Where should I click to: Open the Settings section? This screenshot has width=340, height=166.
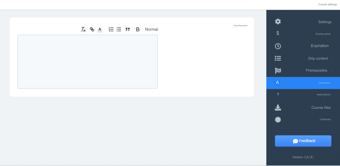click(x=325, y=22)
